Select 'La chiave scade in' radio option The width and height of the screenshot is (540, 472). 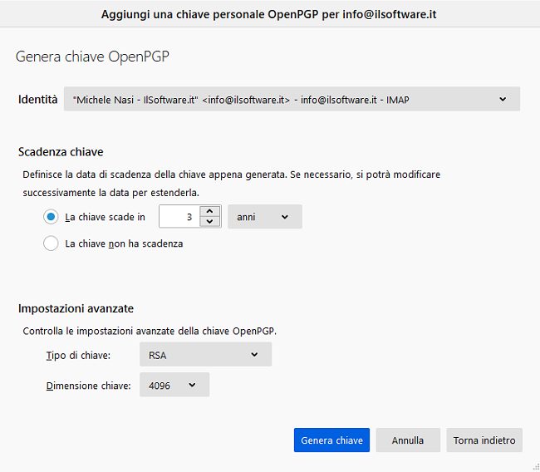pos(51,217)
